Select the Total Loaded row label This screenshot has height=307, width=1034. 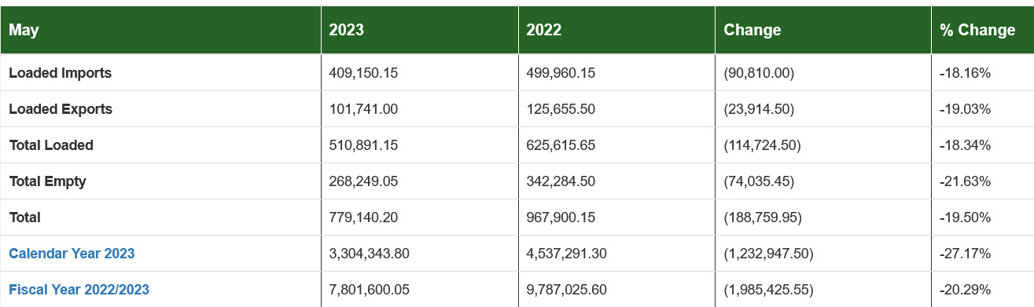coord(51,145)
